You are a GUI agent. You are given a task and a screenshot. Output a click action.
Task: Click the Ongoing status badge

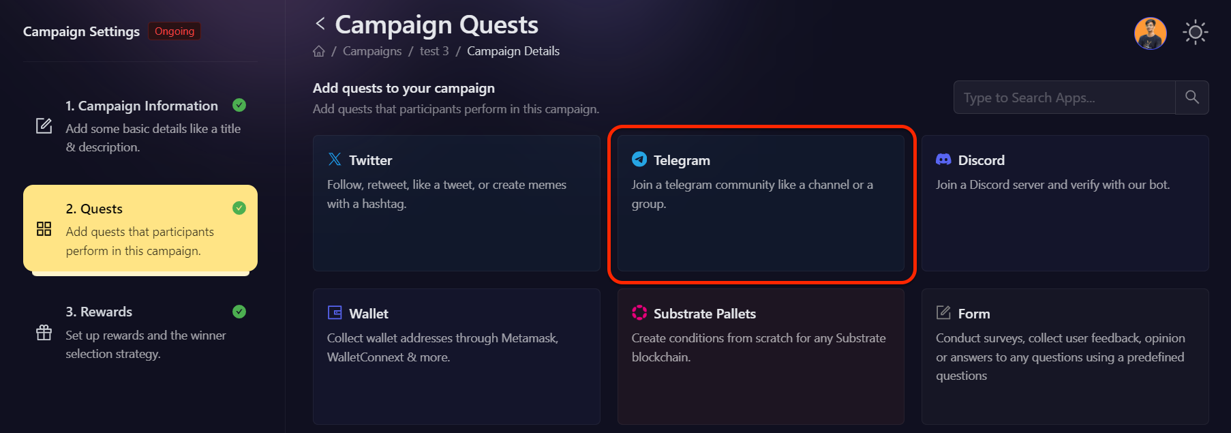tap(174, 31)
